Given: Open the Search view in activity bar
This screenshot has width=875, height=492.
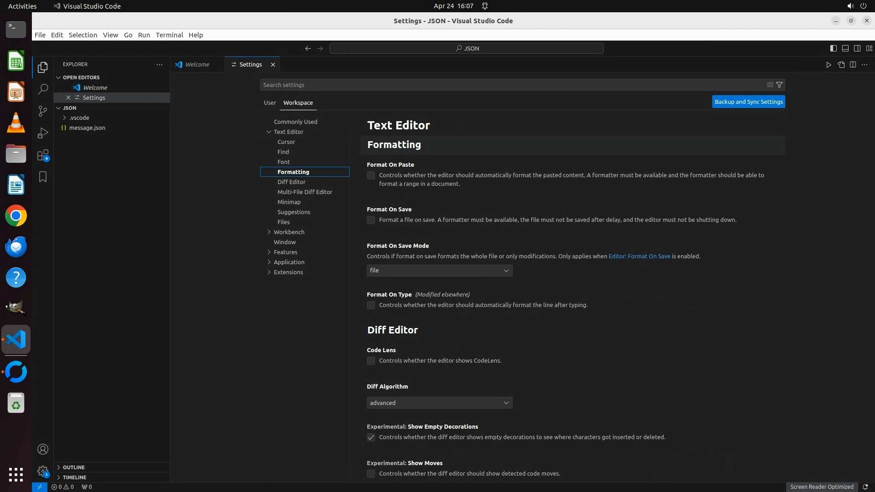Looking at the screenshot, I should pos(43,89).
